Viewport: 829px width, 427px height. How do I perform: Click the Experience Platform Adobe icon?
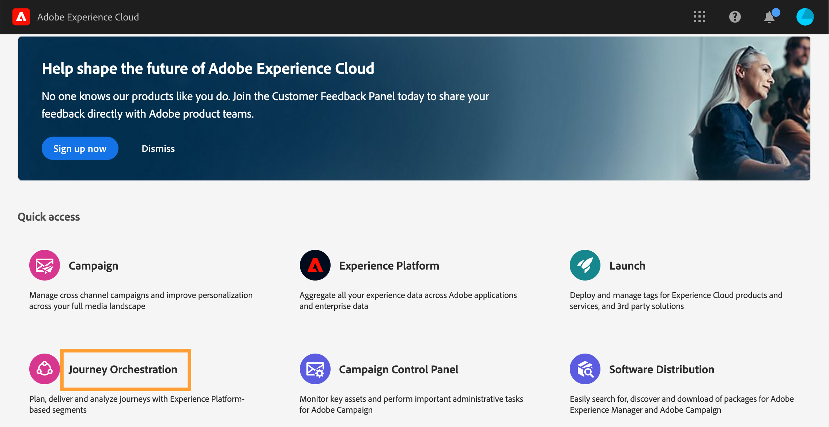point(315,265)
